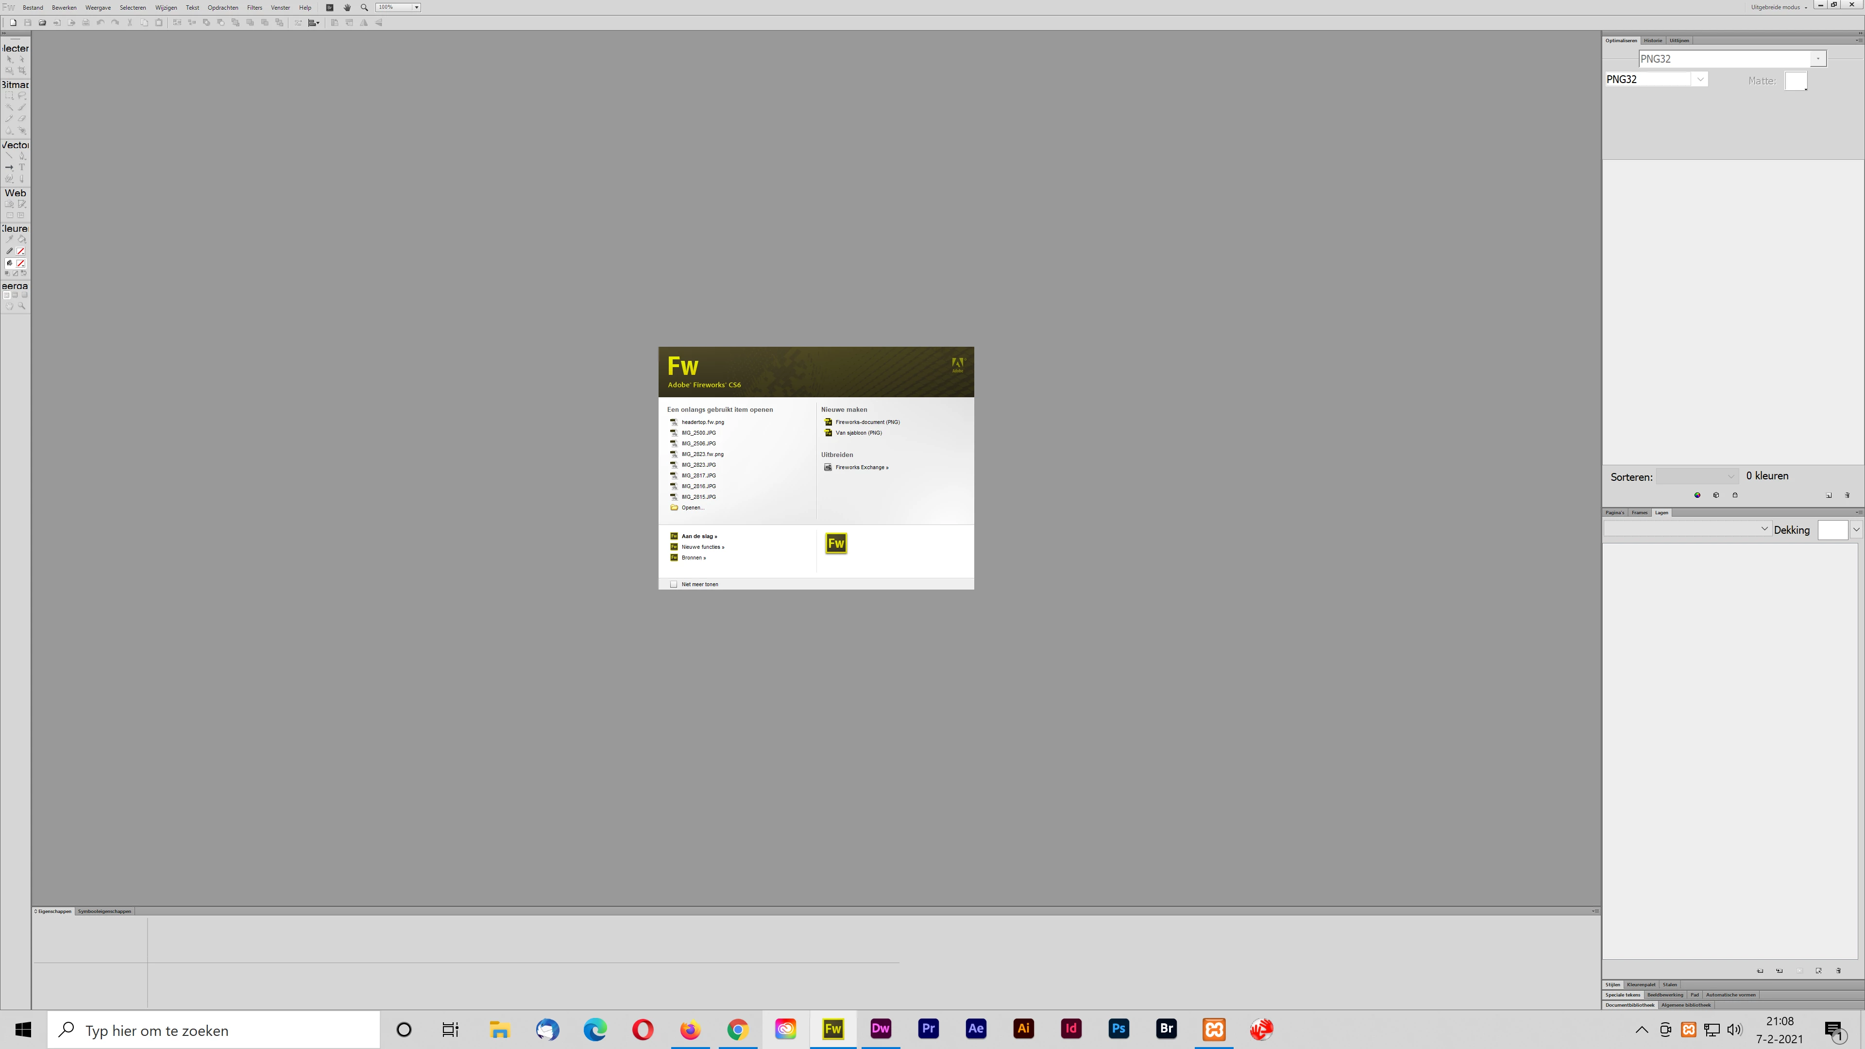Viewport: 1865px width, 1049px height.
Task: Select the Pen tool in the Vector section
Action: [x=22, y=155]
